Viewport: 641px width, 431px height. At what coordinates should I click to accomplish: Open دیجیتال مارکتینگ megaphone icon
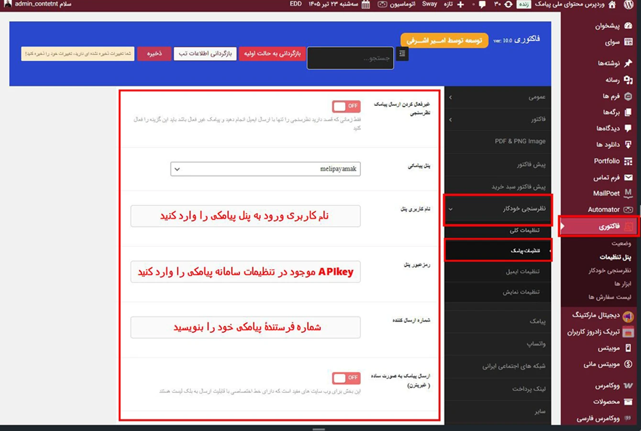629,316
